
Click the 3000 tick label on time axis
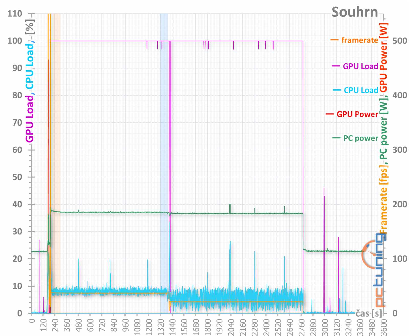[325, 327]
